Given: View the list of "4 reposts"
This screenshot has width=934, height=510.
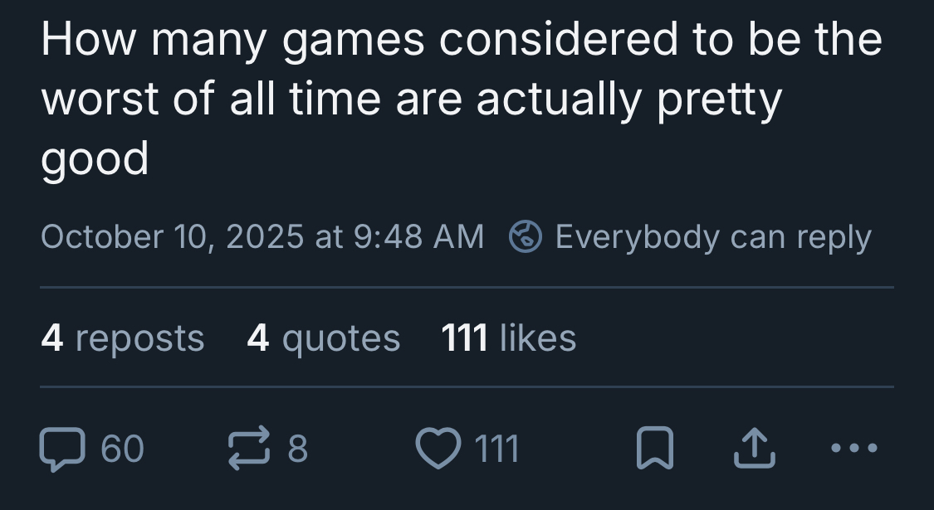Looking at the screenshot, I should (122, 338).
